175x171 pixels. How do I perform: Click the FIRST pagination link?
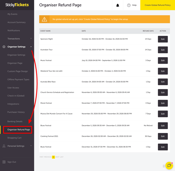click(42, 157)
